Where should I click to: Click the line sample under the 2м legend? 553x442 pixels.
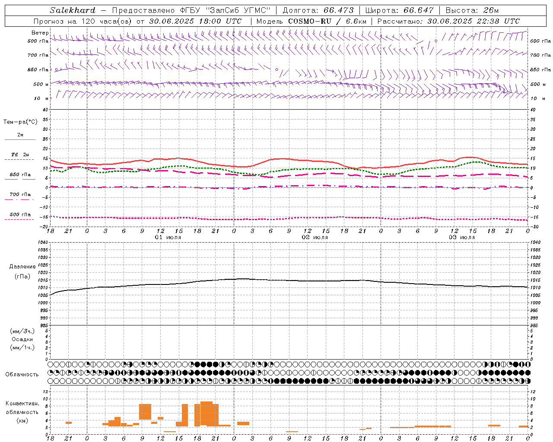(20, 140)
